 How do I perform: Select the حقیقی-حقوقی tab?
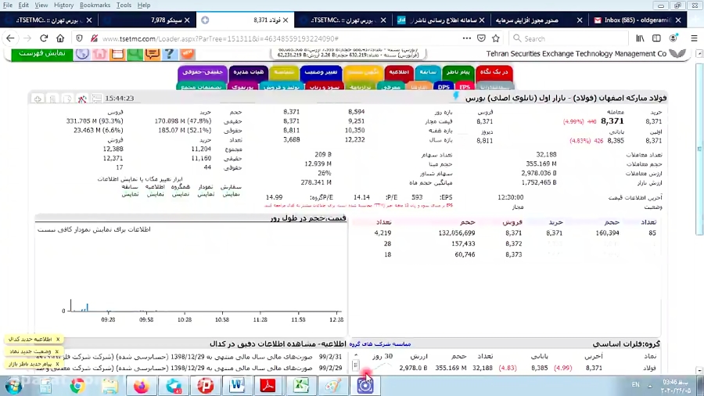click(202, 72)
